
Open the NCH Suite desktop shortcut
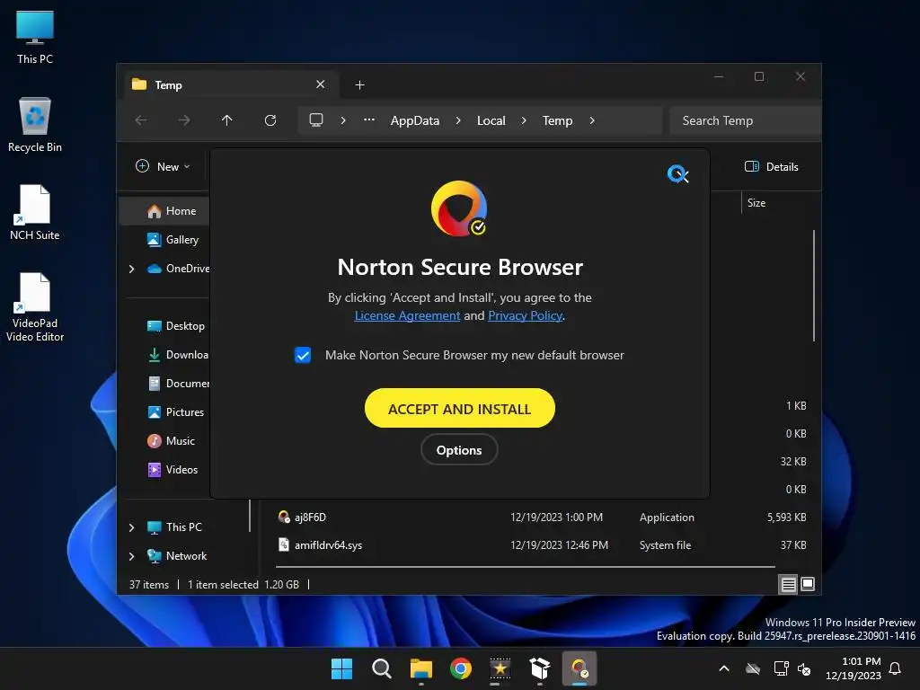pyautogui.click(x=35, y=212)
